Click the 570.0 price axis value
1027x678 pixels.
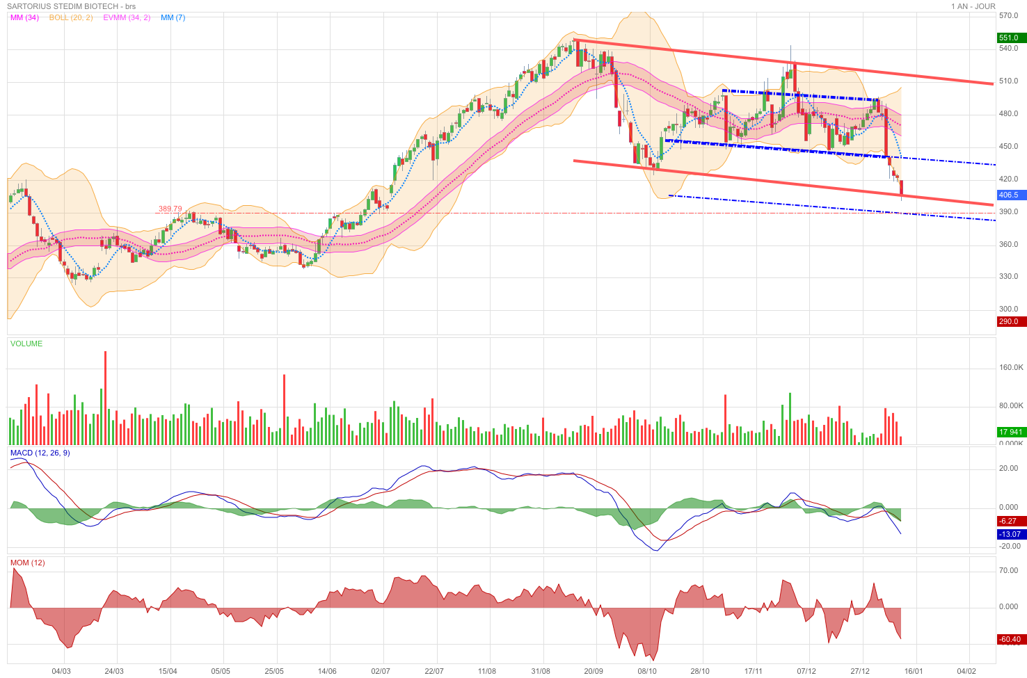(x=1009, y=15)
